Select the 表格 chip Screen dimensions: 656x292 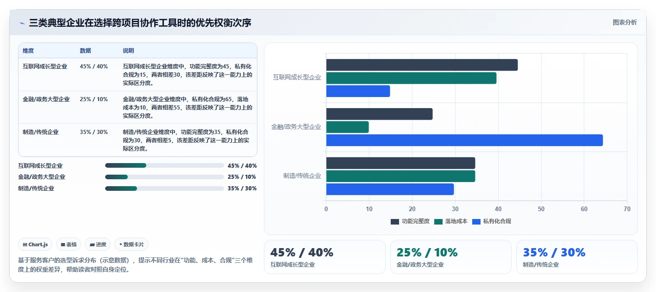[x=69, y=244]
